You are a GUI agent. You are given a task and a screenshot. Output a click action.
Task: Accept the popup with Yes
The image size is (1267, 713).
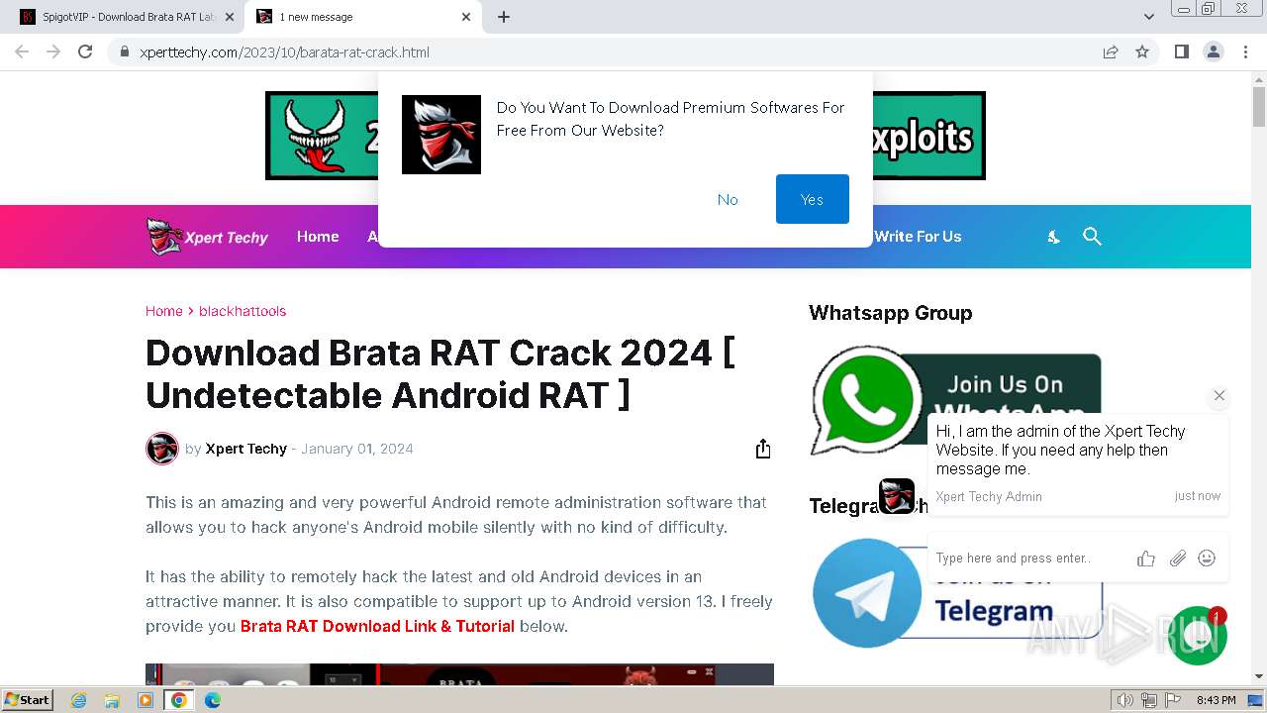[812, 199]
